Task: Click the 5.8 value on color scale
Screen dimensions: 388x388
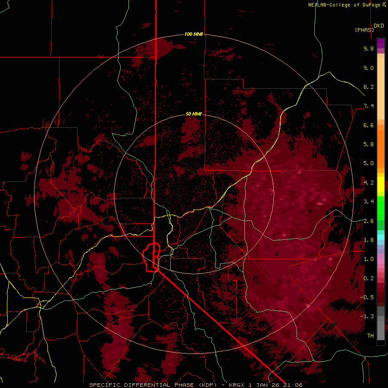Action: 369,144
